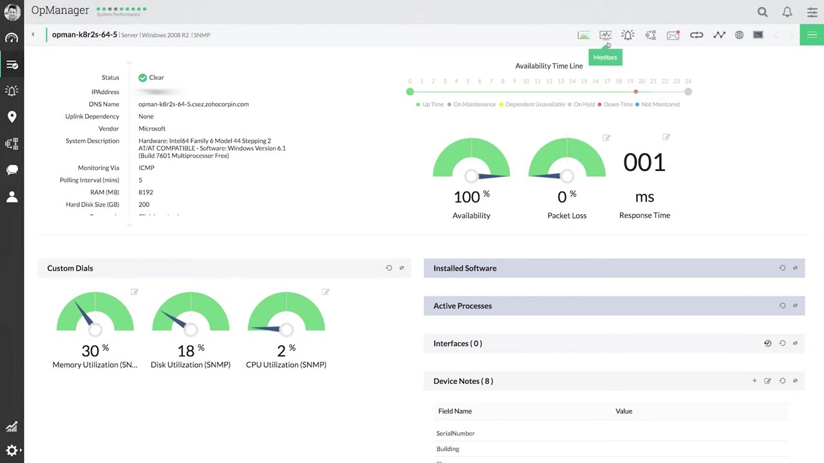
Task: Open the Maps location pin in sidebar
Action: [x=12, y=117]
